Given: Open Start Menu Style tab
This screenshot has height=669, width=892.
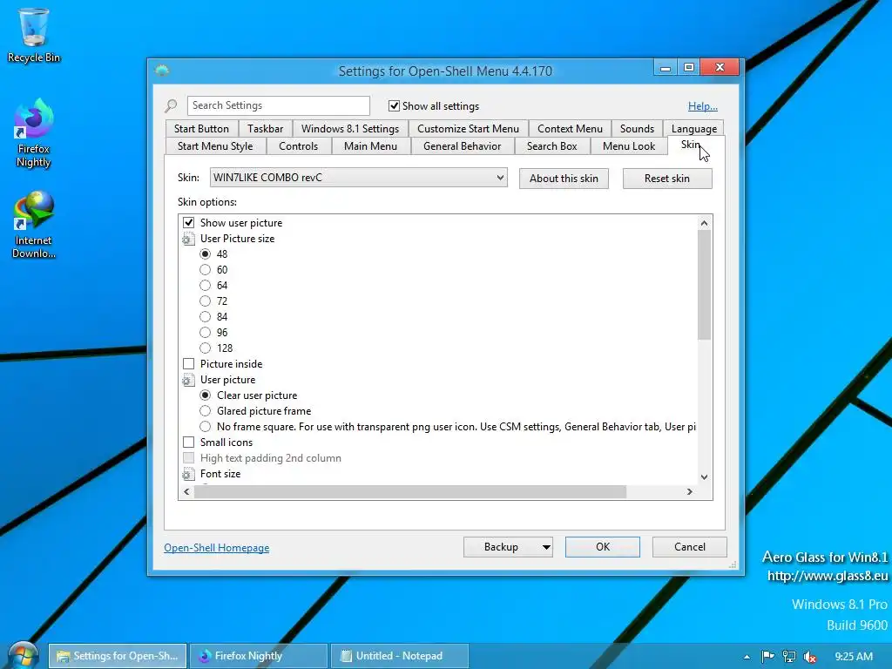Looking at the screenshot, I should click(x=215, y=146).
